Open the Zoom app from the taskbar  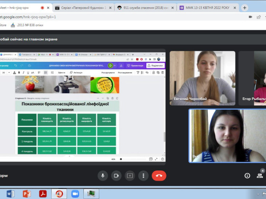pos(75,194)
